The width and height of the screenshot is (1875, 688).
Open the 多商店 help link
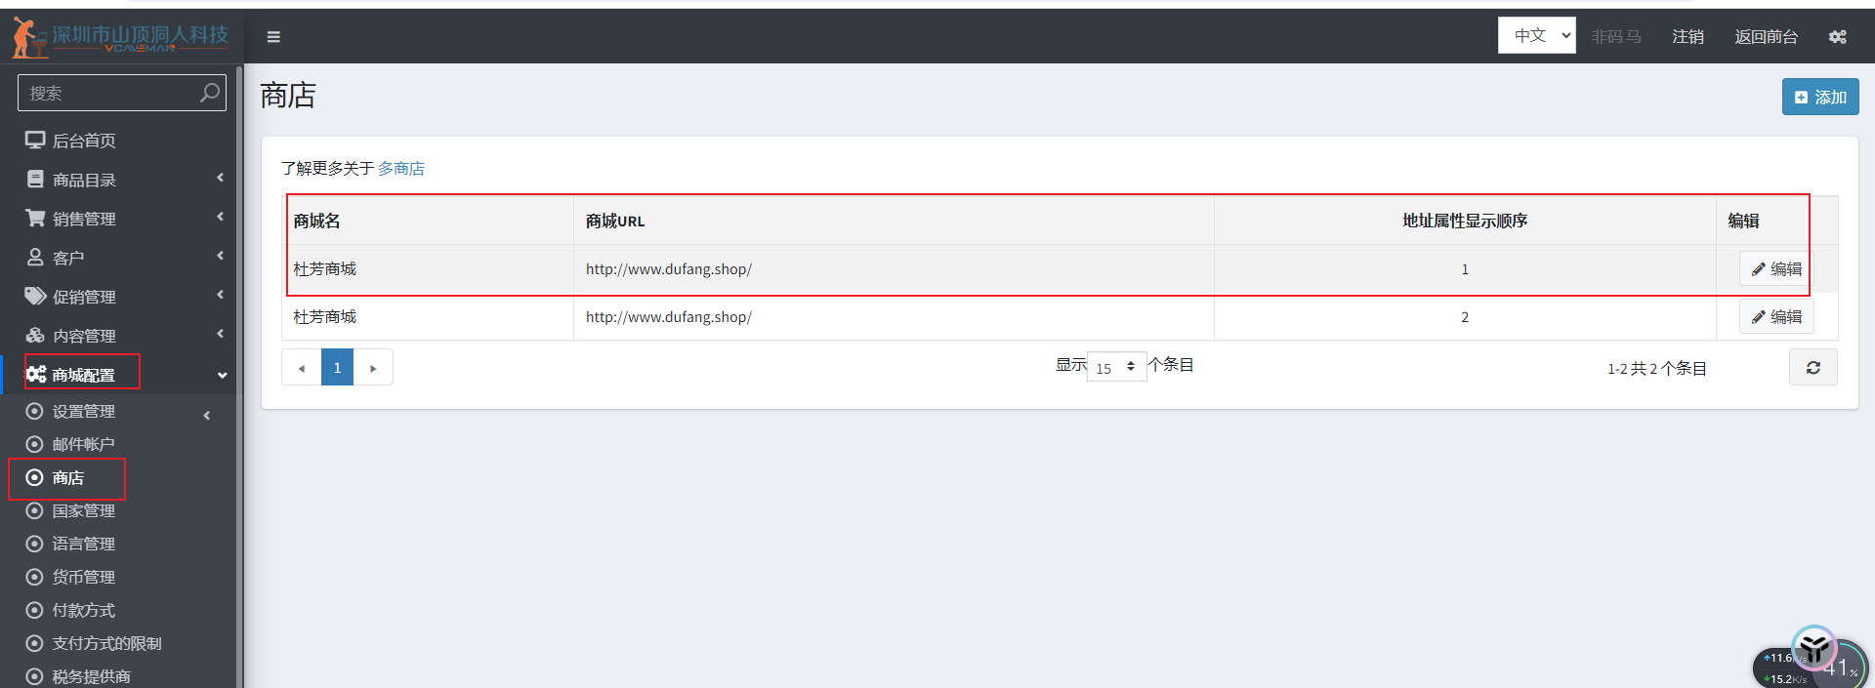pyautogui.click(x=400, y=169)
